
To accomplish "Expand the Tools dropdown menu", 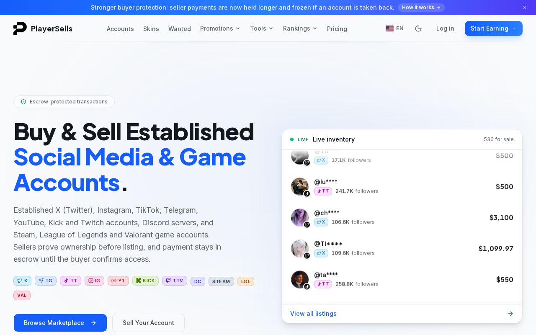I will (x=262, y=28).
